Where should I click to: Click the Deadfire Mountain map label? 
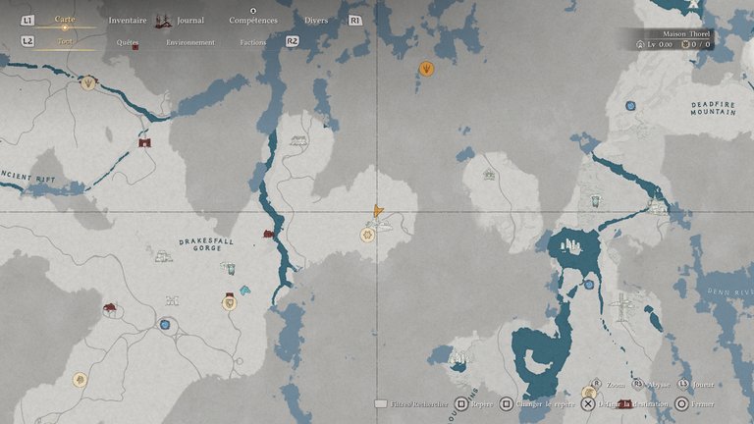[713, 108]
